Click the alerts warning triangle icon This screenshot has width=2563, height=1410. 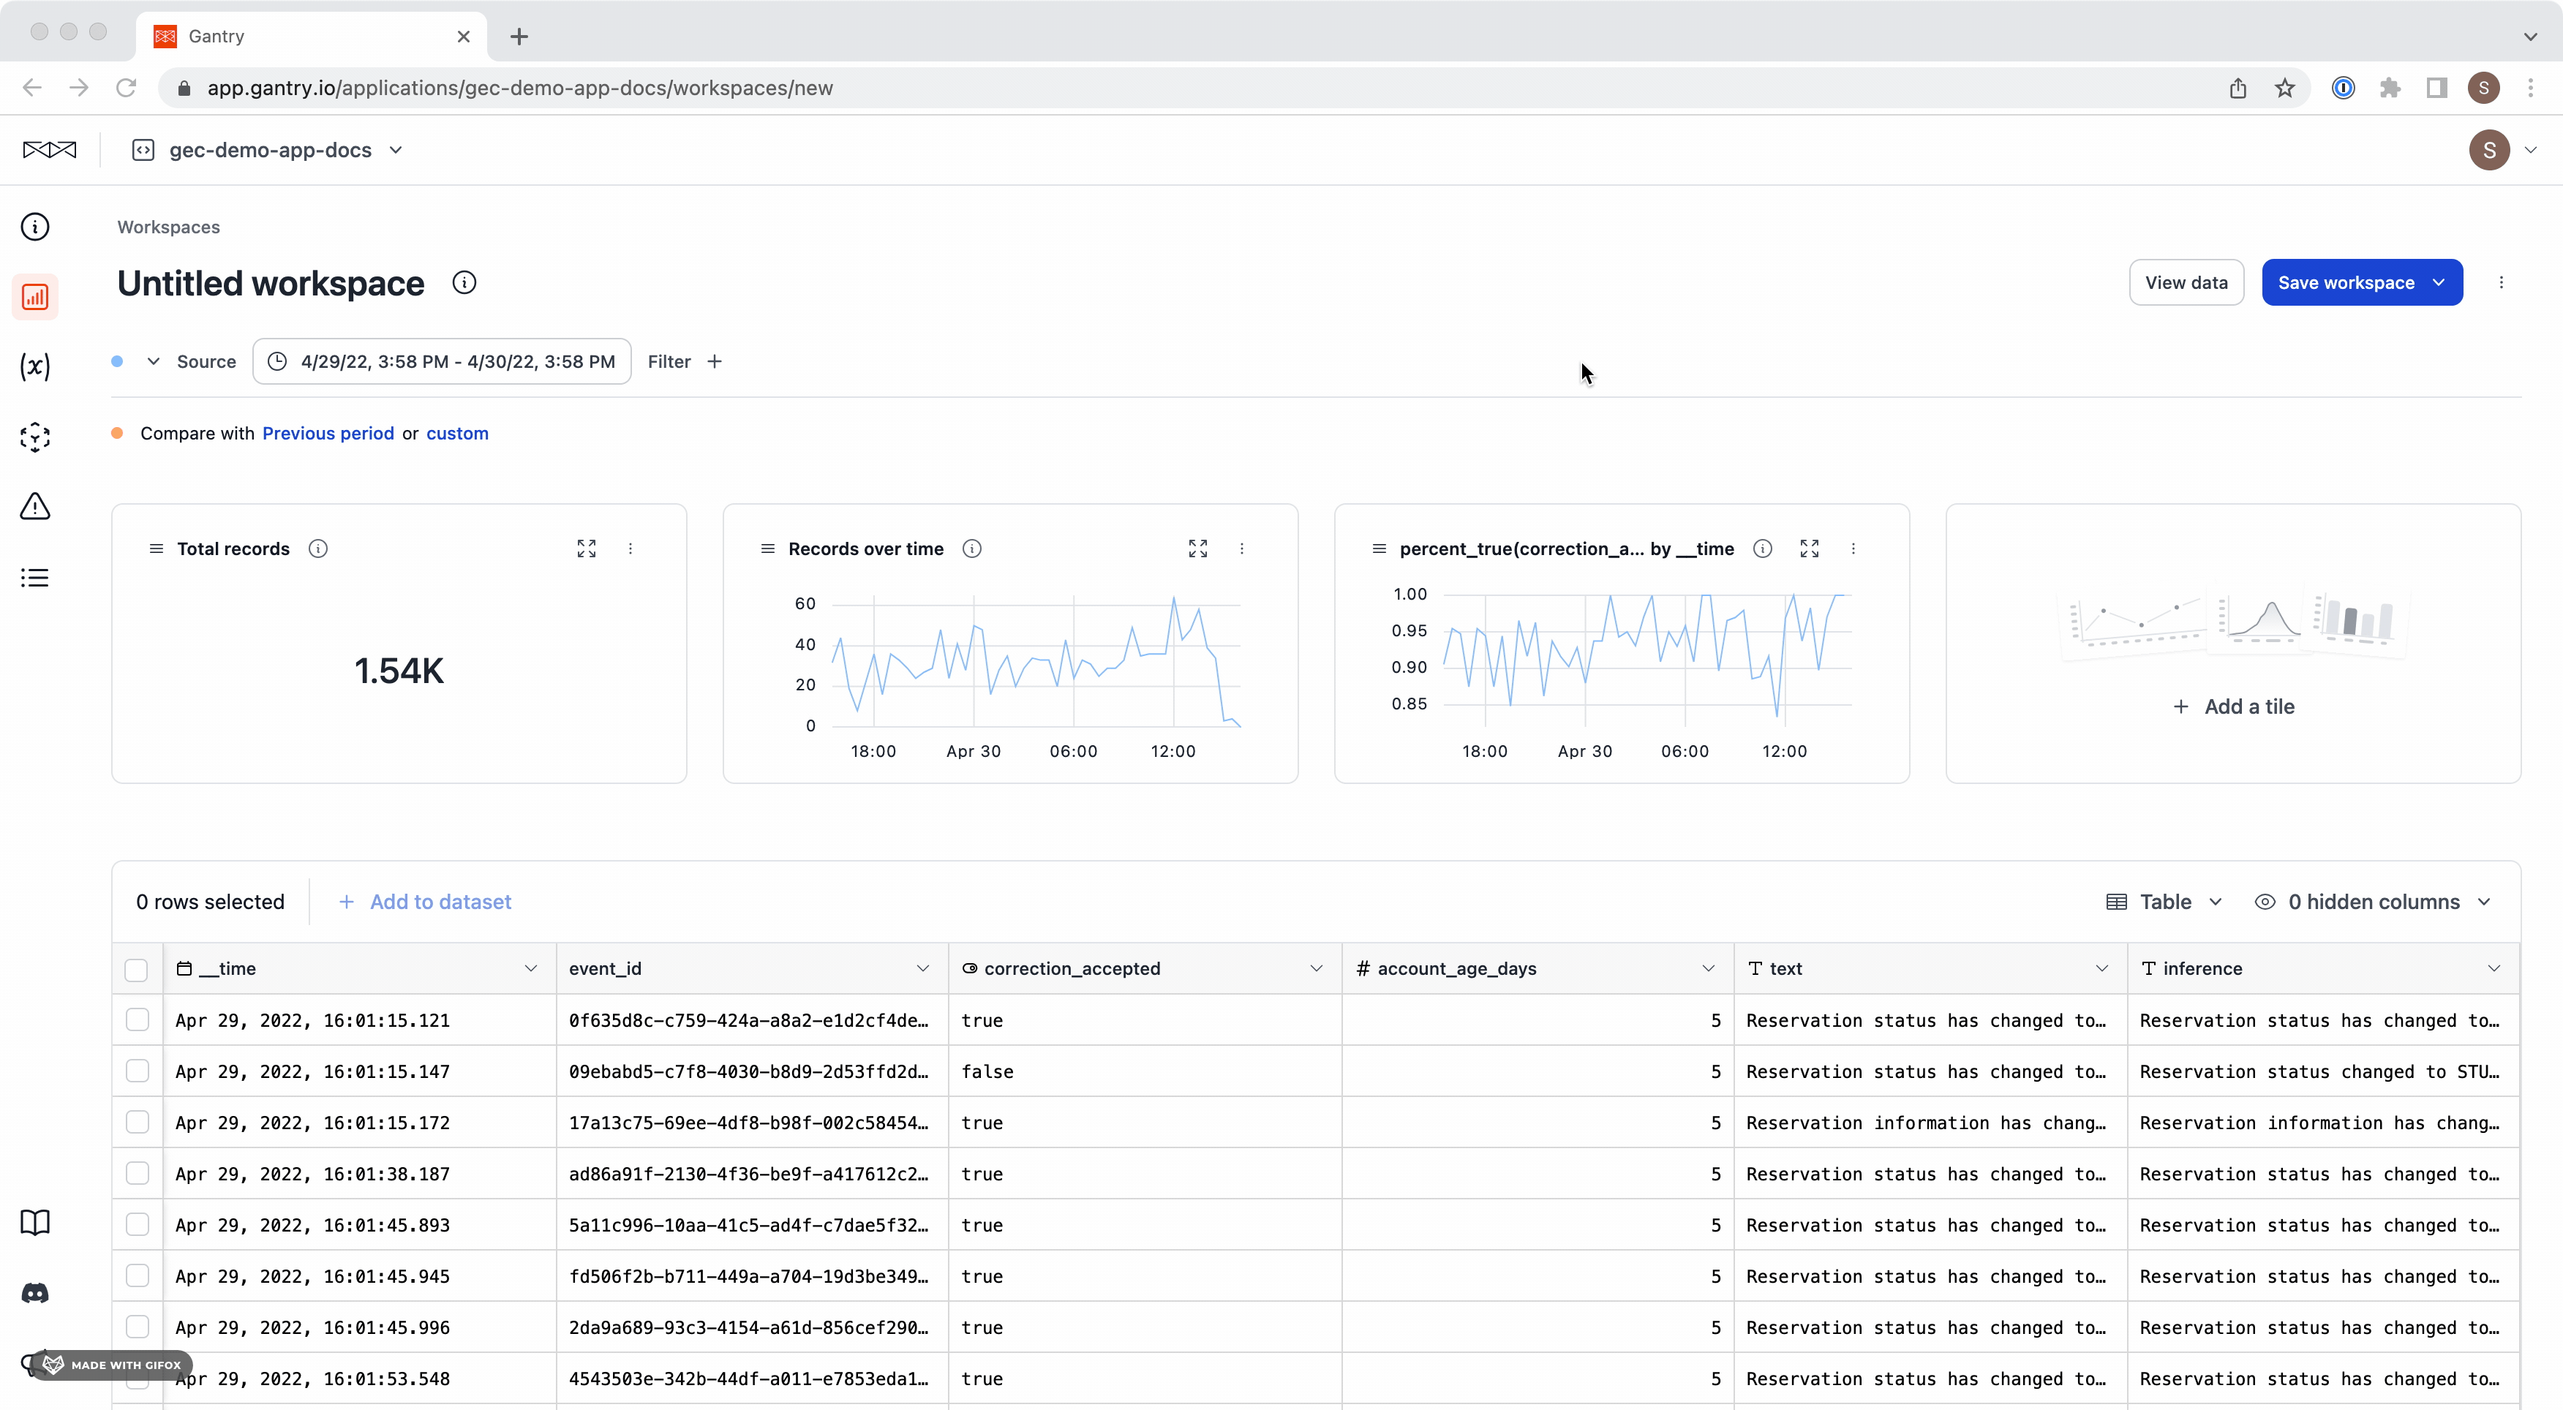[x=35, y=507]
